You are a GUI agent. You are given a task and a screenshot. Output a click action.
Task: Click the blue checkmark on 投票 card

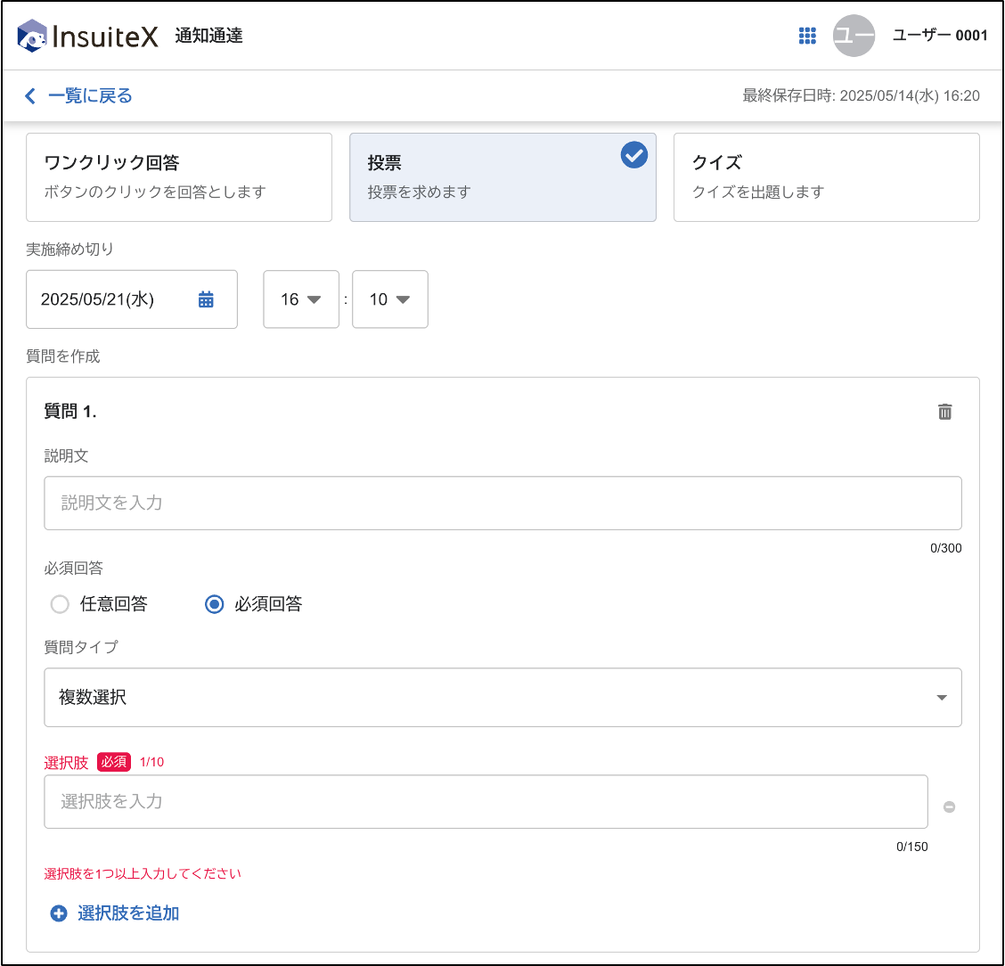tap(633, 155)
